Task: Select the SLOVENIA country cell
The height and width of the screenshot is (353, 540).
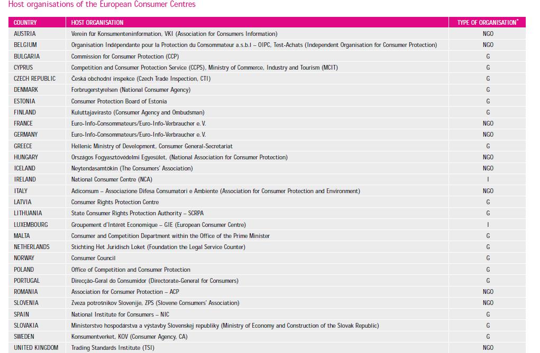Action: [37, 303]
